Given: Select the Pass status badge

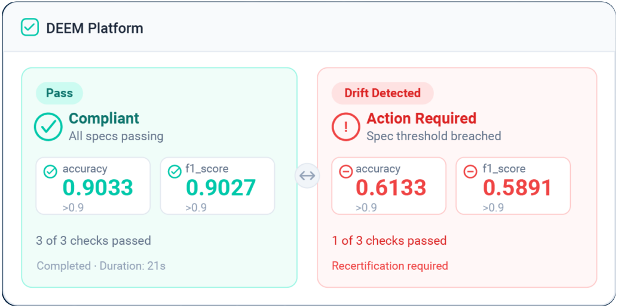Looking at the screenshot, I should coord(60,93).
